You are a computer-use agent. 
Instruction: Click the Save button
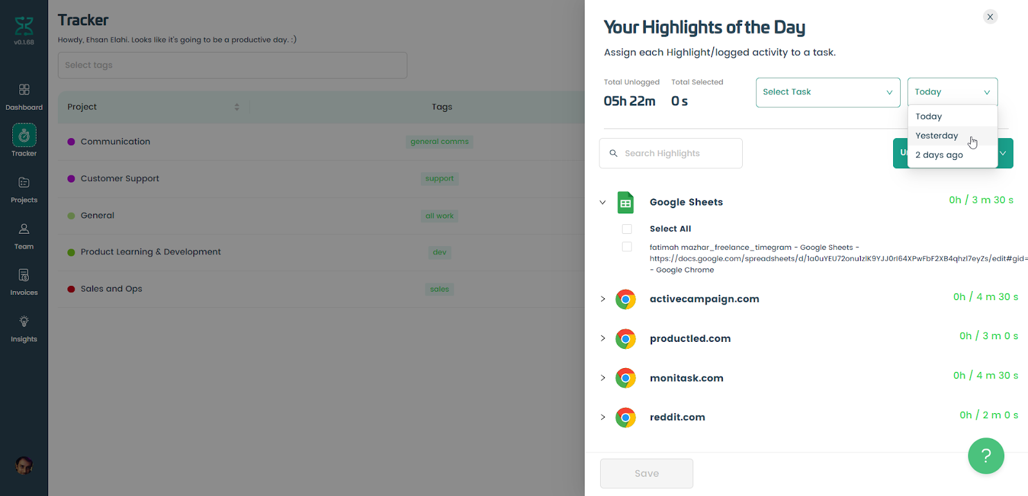tap(646, 474)
